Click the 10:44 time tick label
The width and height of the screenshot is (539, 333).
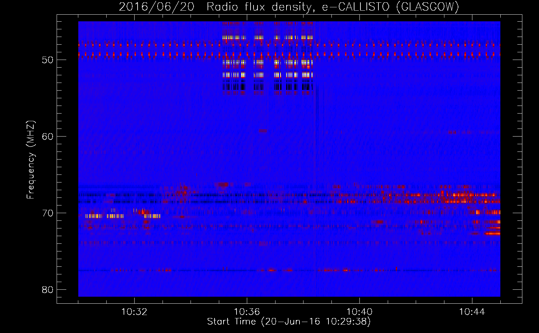click(x=472, y=312)
